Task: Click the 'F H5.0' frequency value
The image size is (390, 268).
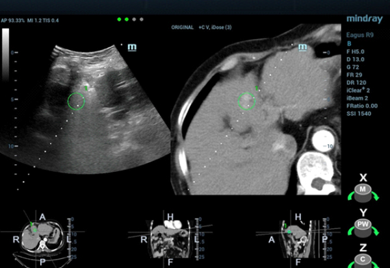Action: pos(356,52)
